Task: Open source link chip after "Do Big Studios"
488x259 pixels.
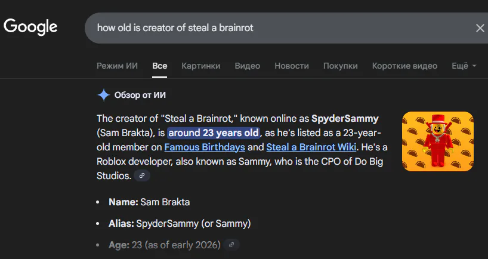Action: click(x=141, y=175)
